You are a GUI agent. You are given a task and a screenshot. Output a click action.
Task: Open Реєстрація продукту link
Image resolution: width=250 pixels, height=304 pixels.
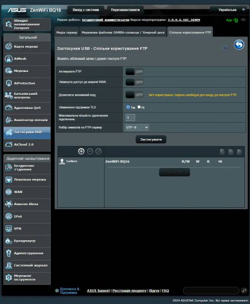[130, 291]
